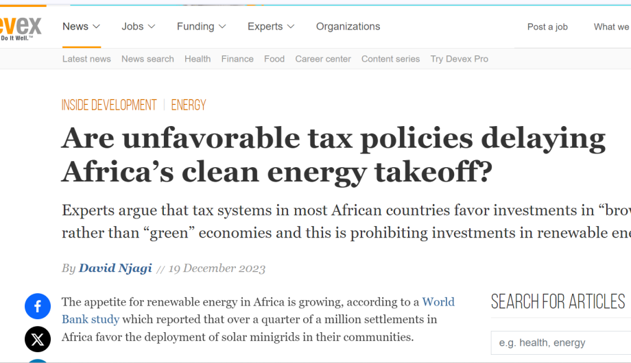Open the Funding dropdown chevron
631x363 pixels.
222,27
